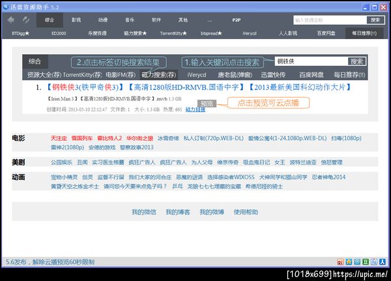391x281 pixels.
Task: Choose the BTDigg★ source
Action: click(x=20, y=33)
